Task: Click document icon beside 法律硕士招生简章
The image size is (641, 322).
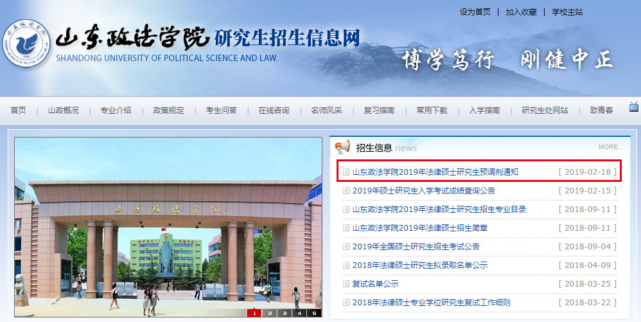Action: (346, 228)
